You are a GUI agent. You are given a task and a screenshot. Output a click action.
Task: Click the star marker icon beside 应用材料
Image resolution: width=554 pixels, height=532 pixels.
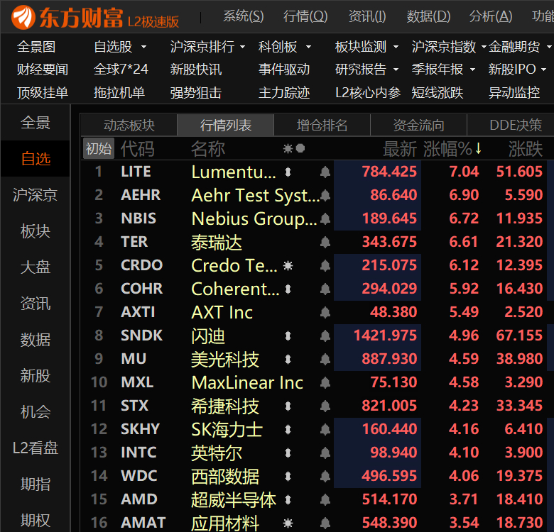288,523
